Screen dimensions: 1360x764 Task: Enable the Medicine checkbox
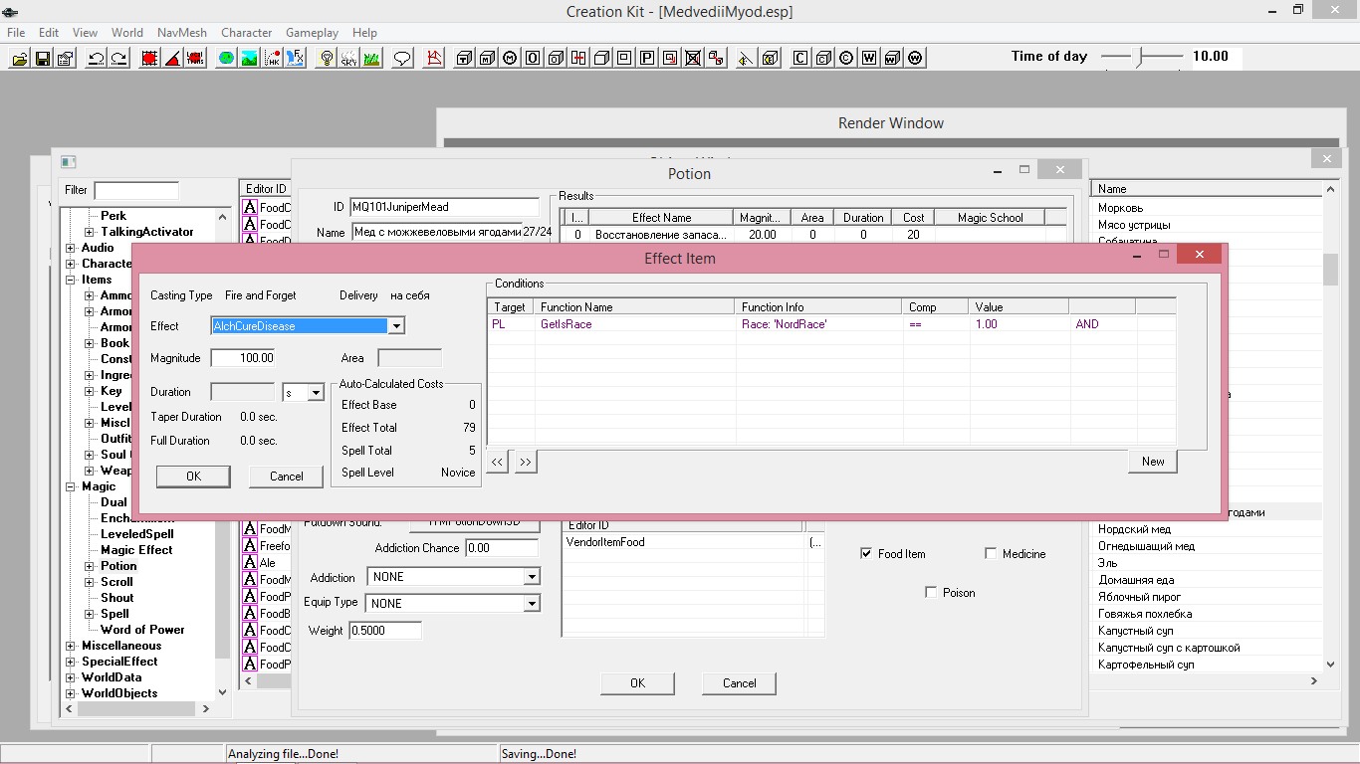(x=991, y=554)
